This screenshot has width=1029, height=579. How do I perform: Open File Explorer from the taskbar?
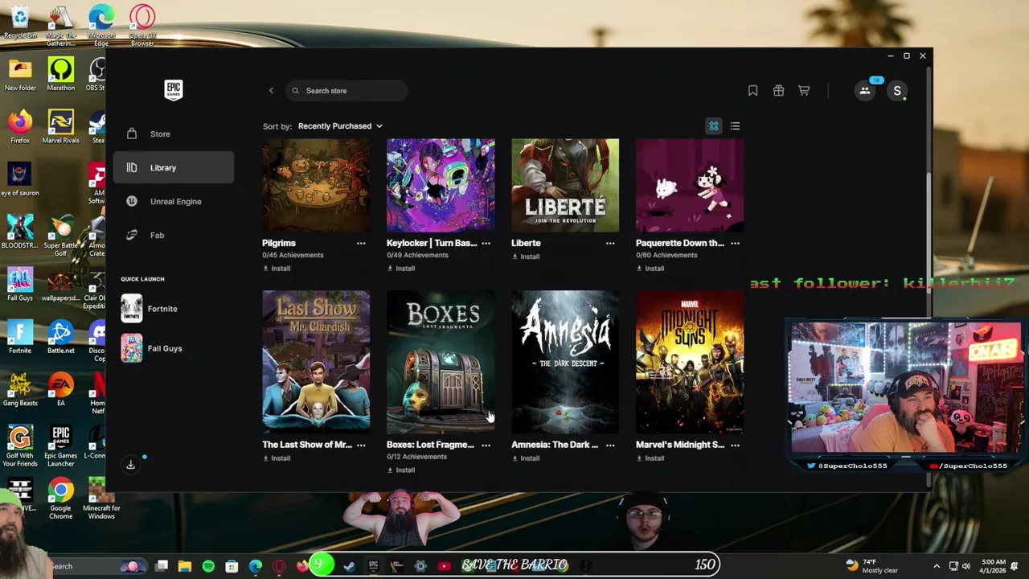tap(185, 566)
